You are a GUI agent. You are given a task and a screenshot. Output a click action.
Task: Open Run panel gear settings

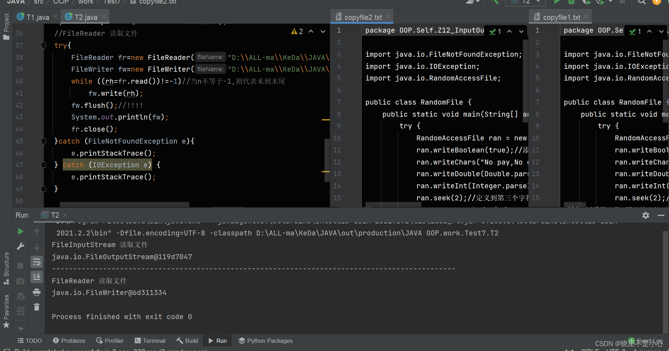pos(646,215)
